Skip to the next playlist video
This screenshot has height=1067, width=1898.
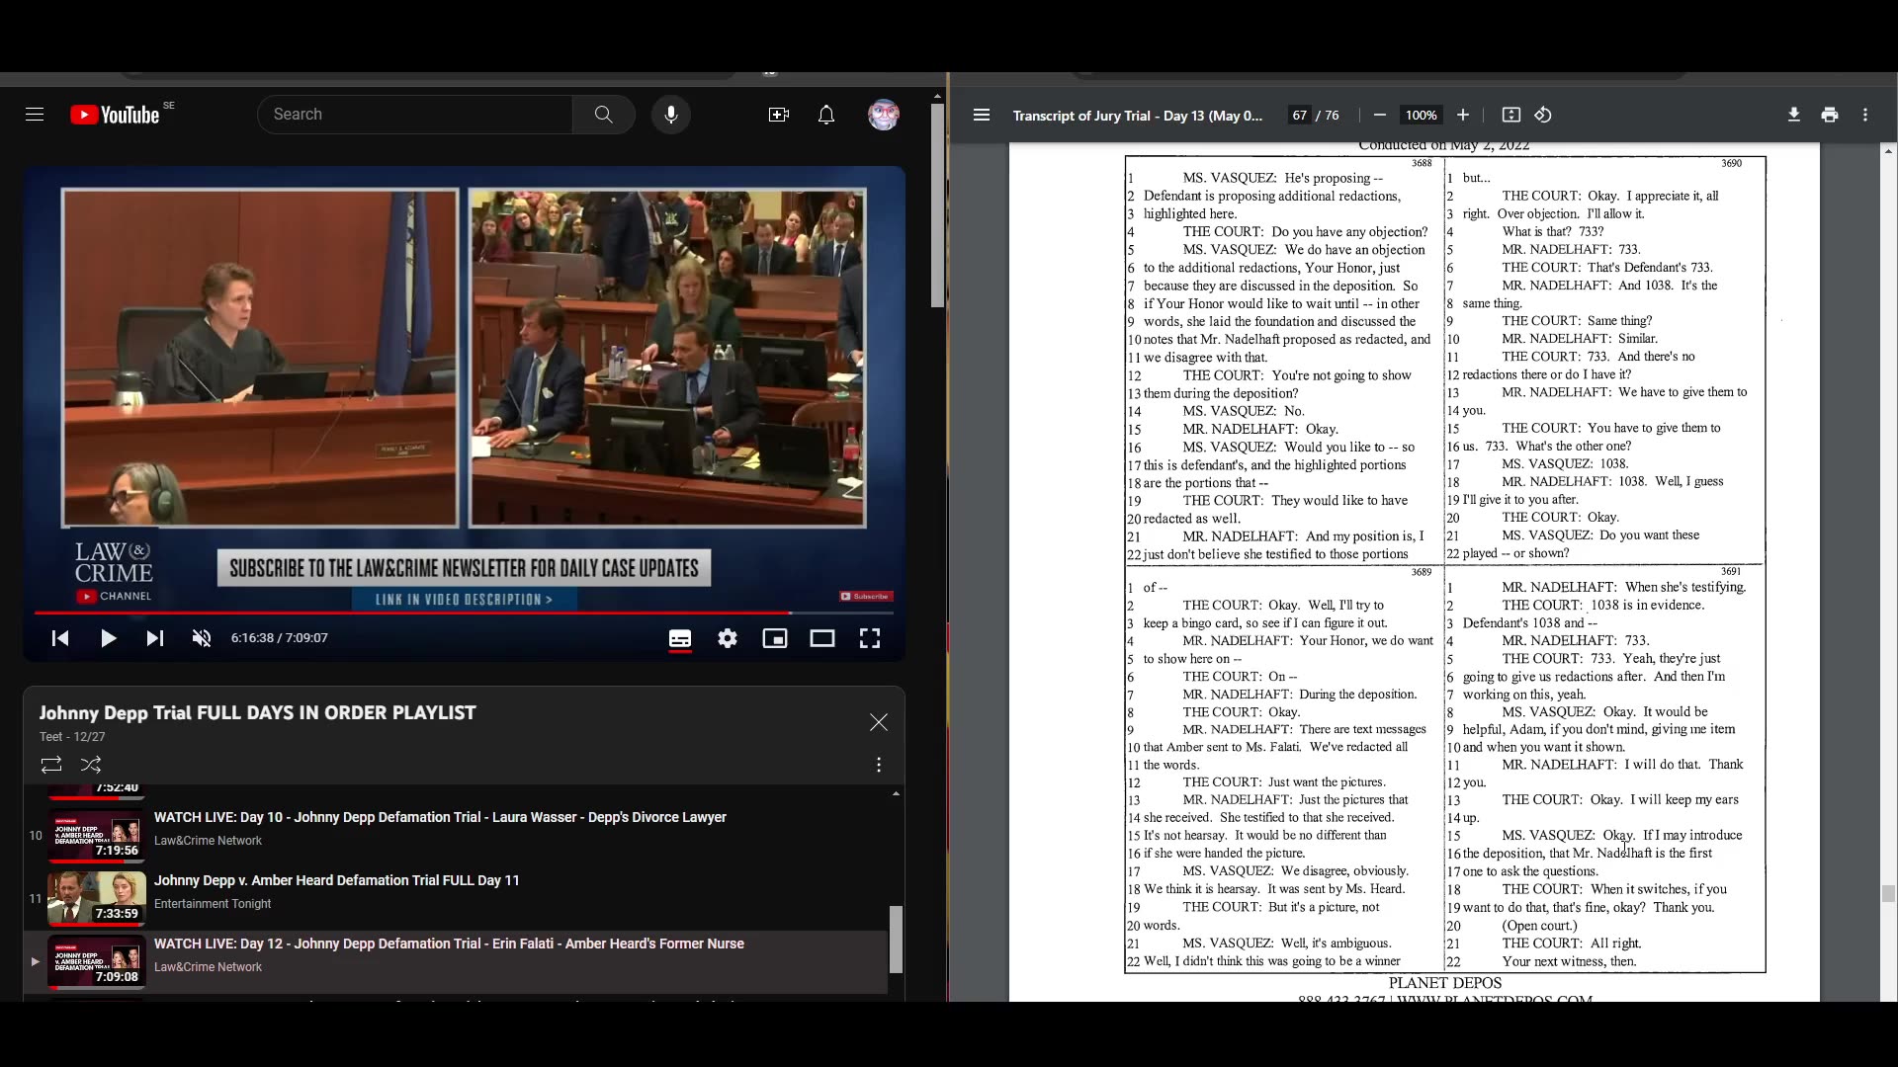(155, 638)
